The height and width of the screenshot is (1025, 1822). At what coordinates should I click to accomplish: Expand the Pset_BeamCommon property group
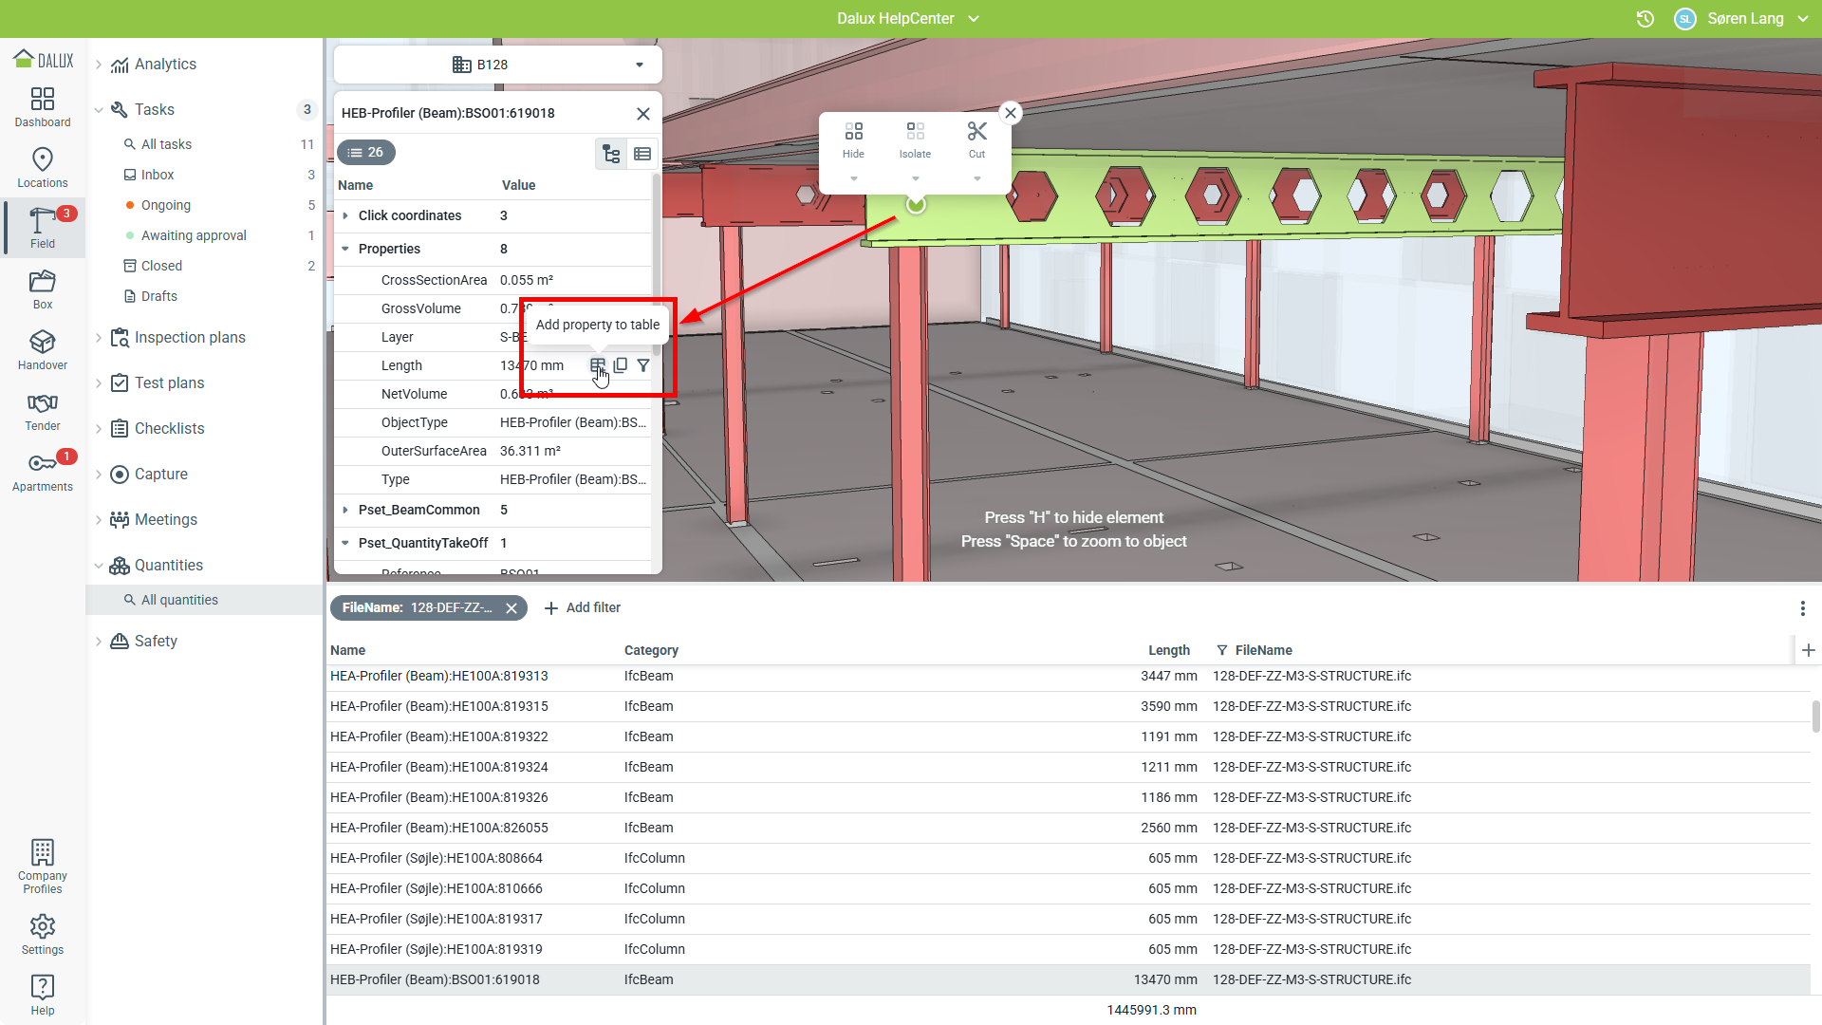point(345,511)
